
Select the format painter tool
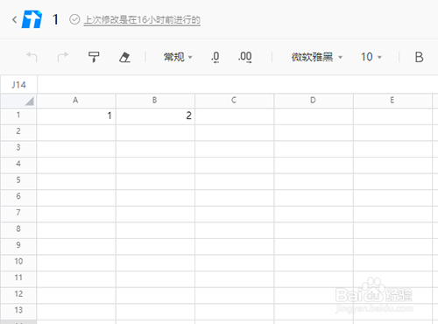click(x=94, y=57)
